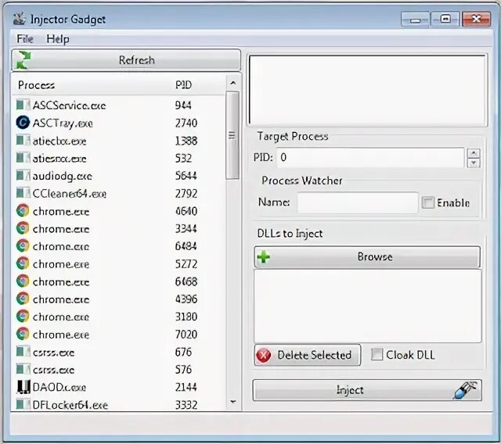The height and width of the screenshot is (444, 501).
Task: Click Chrome icon for PID 7020
Action: click(x=23, y=334)
